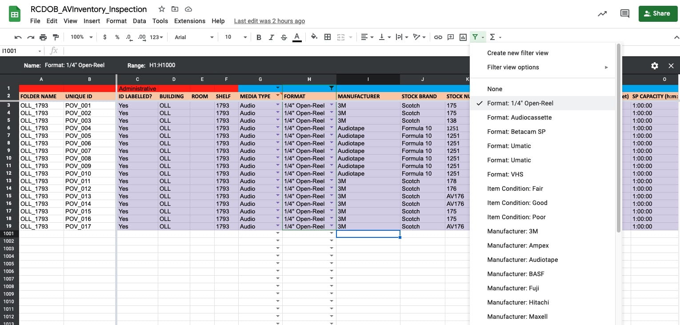Click the filter menu scrollbar

tap(618, 138)
